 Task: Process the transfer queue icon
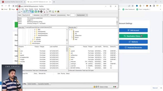[38, 12]
